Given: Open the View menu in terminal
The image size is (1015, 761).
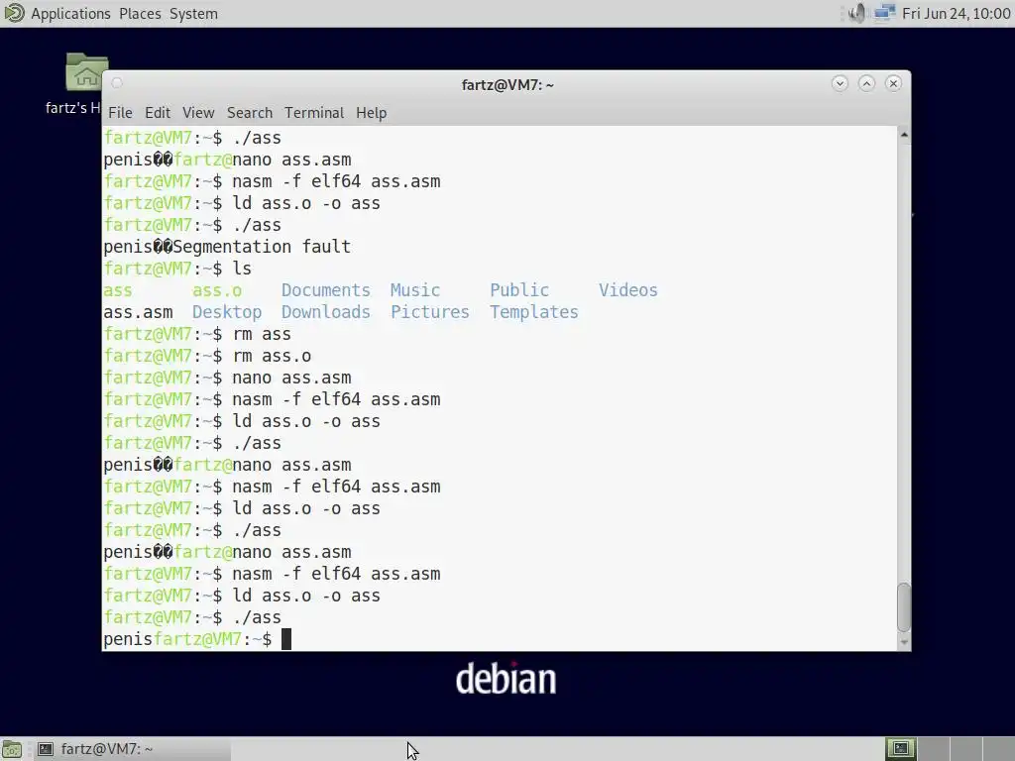Looking at the screenshot, I should [198, 113].
